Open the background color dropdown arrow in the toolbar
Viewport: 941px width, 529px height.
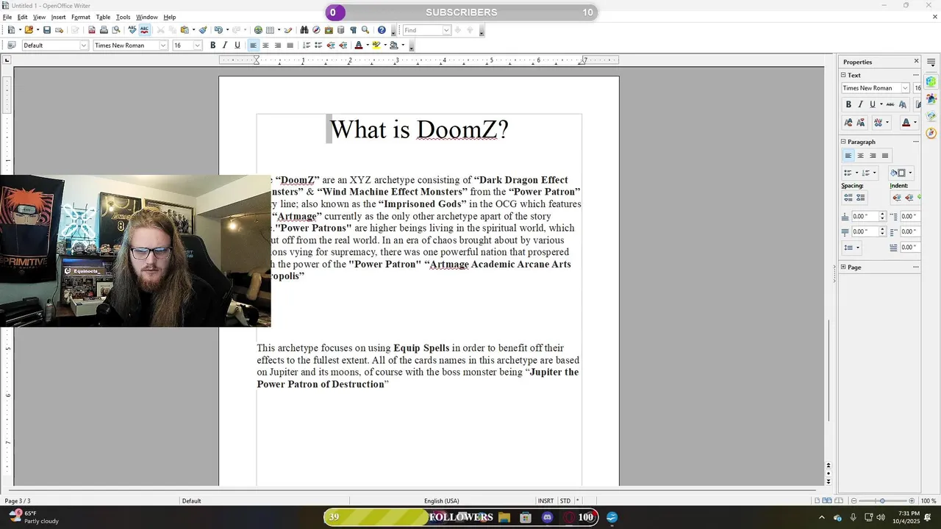402,46
